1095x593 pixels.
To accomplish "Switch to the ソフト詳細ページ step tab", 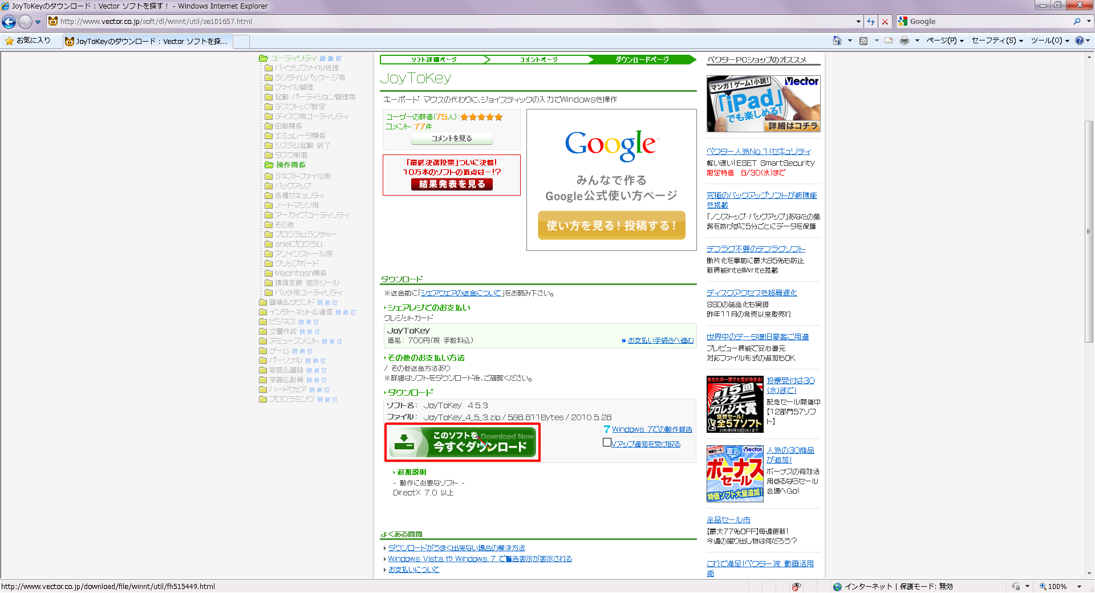I will pos(433,59).
